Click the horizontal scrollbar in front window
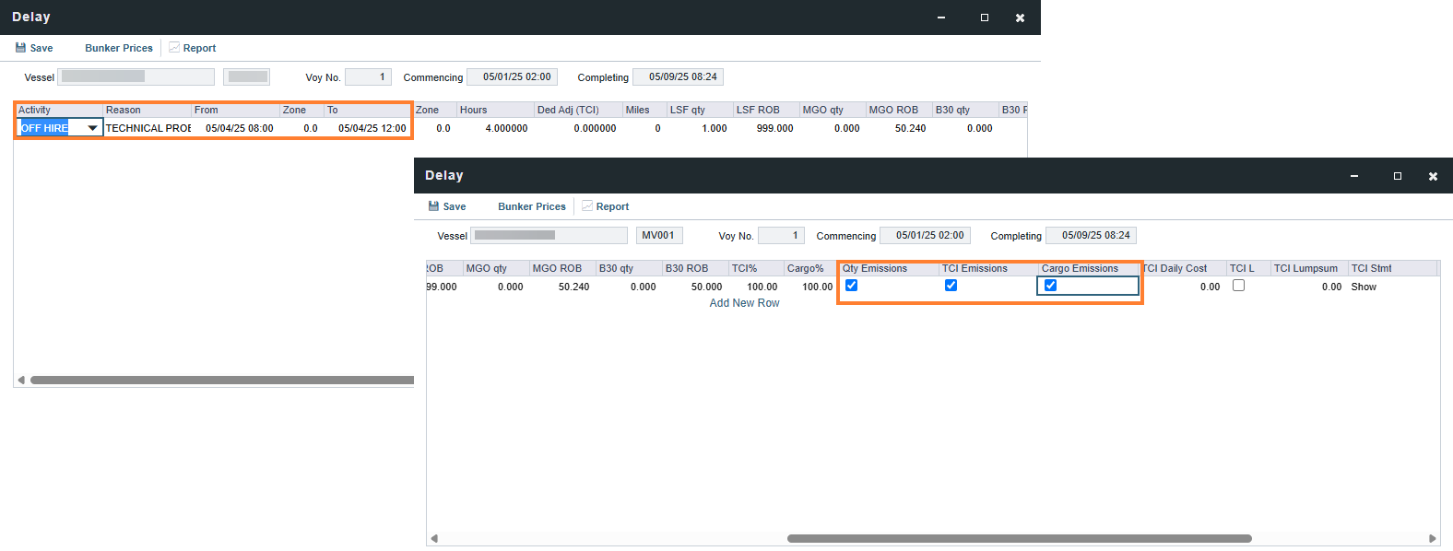1453x551 pixels. (1019, 538)
